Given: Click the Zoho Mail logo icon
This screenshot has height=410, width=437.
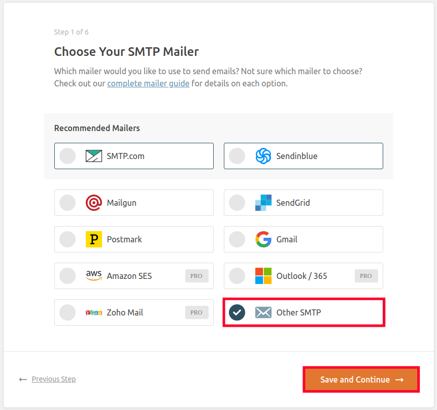Looking at the screenshot, I should 94,312.
